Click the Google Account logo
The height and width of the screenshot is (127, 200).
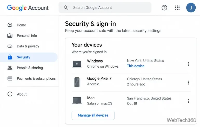pyautogui.click(x=28, y=8)
